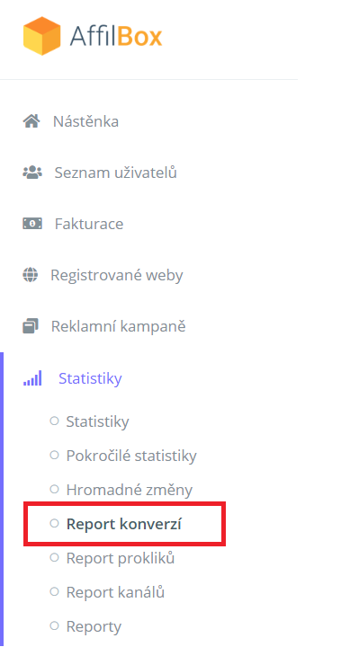Click the stacked pages icon for Reklamní kampaně
350x647 pixels.
31,326
